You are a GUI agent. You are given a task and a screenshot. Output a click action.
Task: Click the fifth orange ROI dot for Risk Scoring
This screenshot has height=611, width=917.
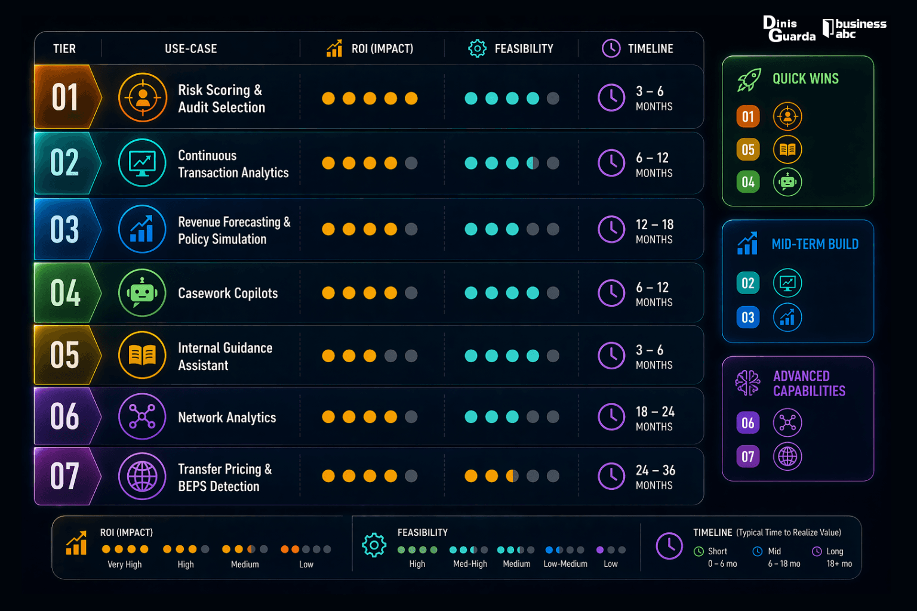(x=411, y=98)
